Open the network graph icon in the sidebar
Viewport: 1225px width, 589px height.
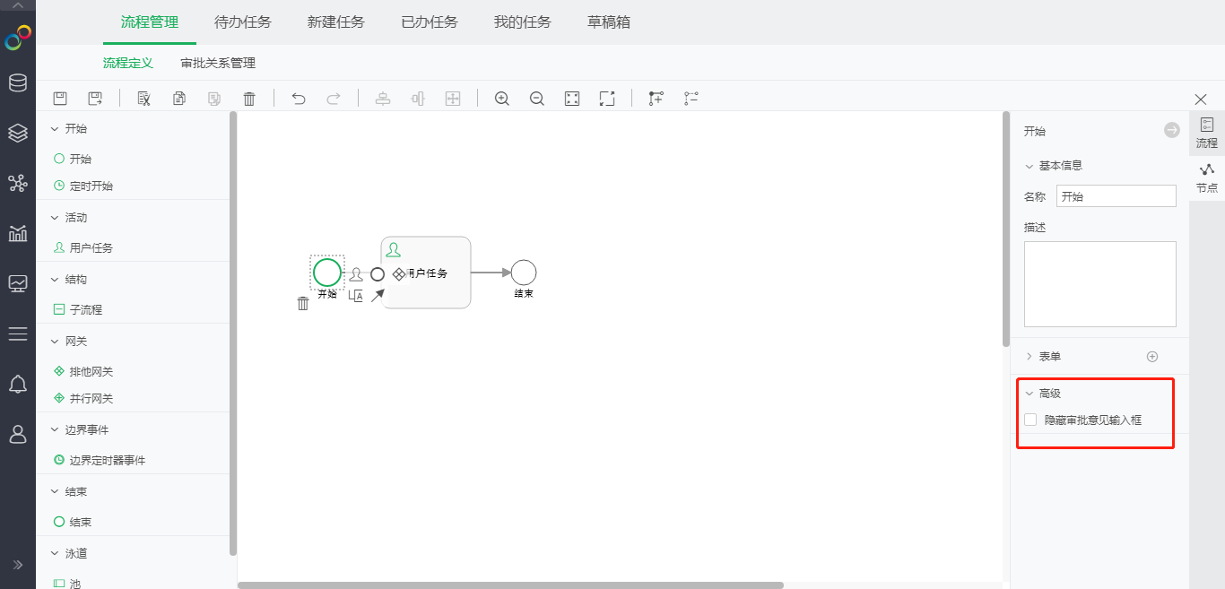pos(18,184)
